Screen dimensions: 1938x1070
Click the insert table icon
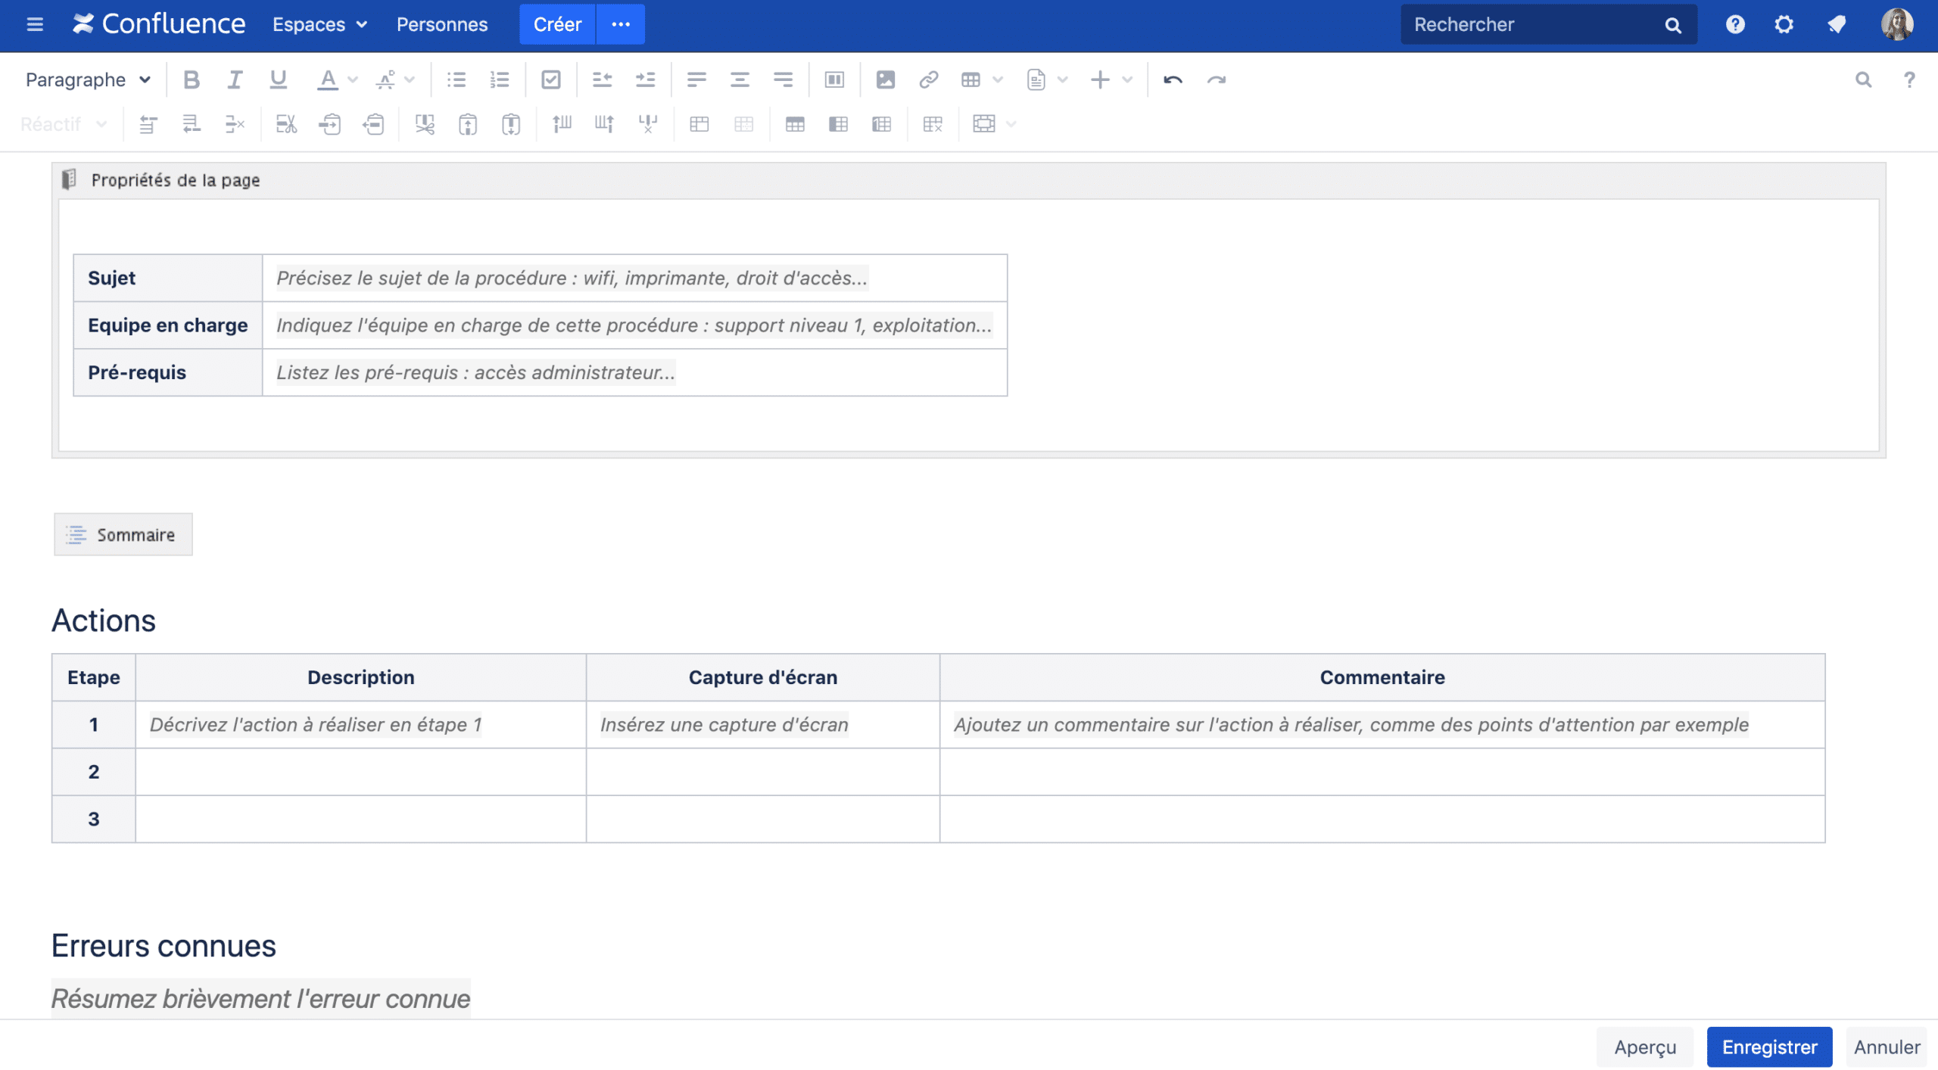point(971,79)
